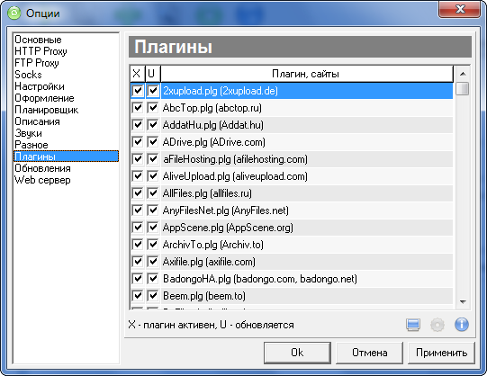Open the HTTP Proxy section

click(x=66, y=51)
